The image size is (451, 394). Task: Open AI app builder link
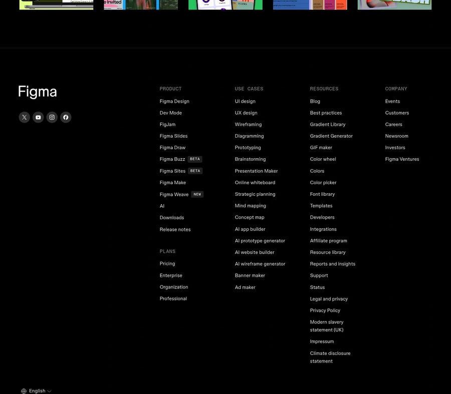250,229
